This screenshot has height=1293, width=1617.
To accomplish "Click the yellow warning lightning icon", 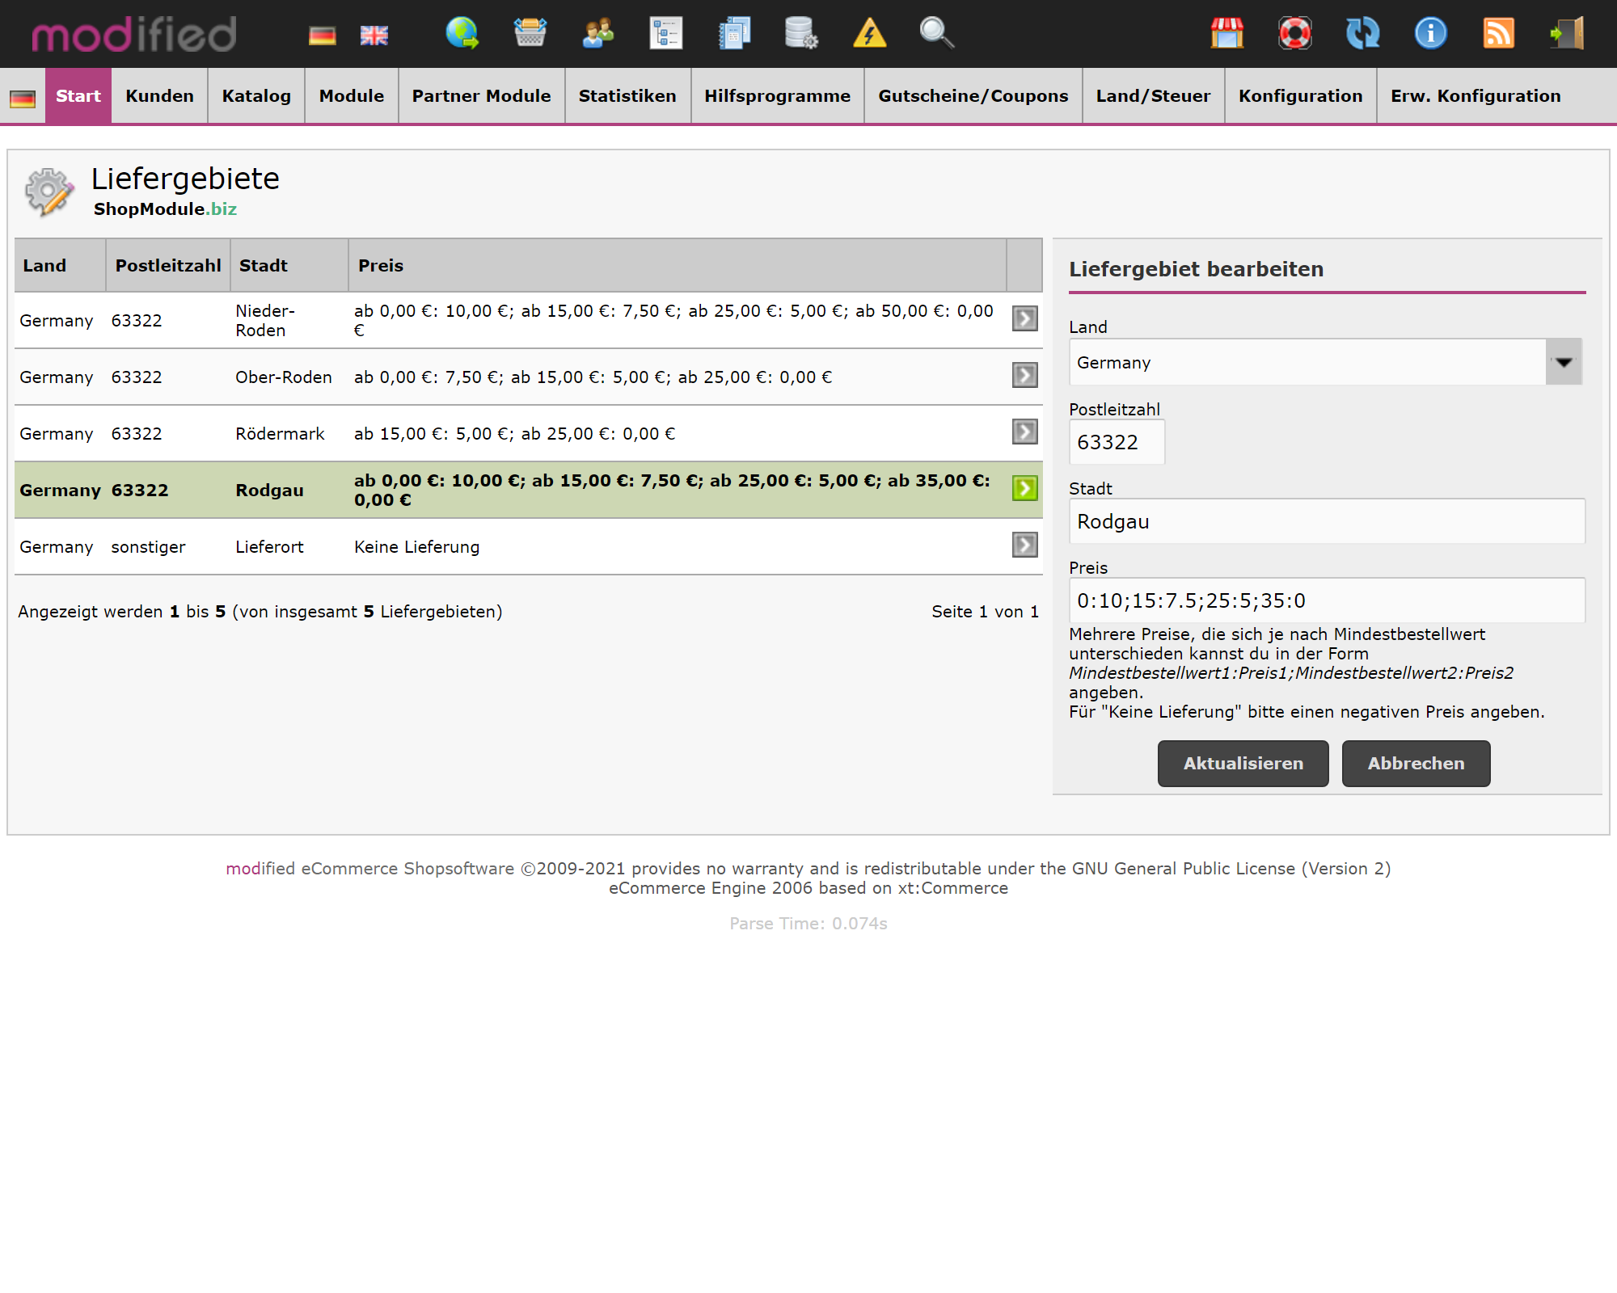I will pyautogui.click(x=869, y=33).
